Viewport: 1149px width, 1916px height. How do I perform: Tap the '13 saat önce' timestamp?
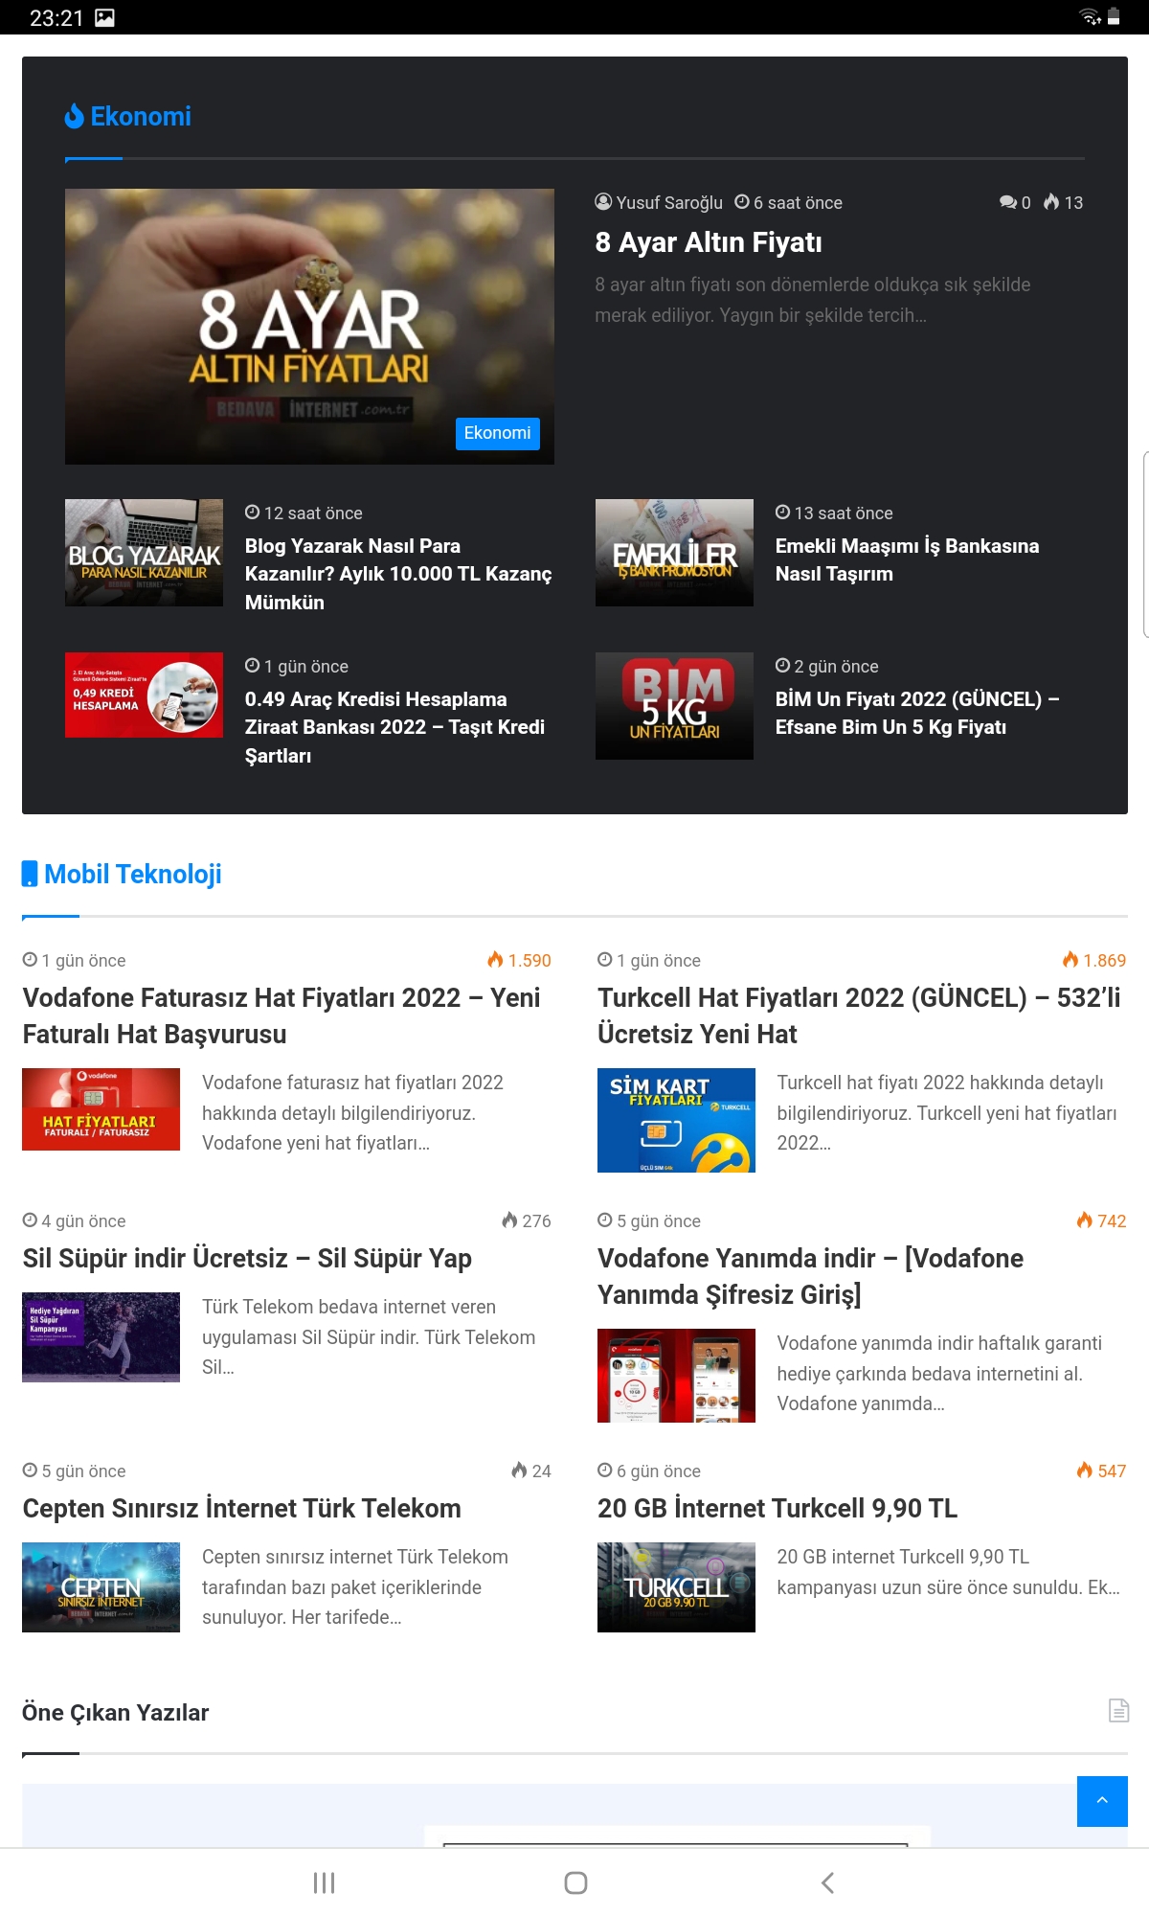844,513
